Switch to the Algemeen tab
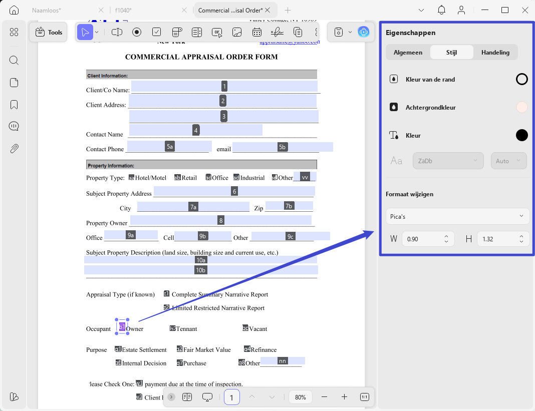Viewport: 535px width, 411px height. tap(408, 52)
